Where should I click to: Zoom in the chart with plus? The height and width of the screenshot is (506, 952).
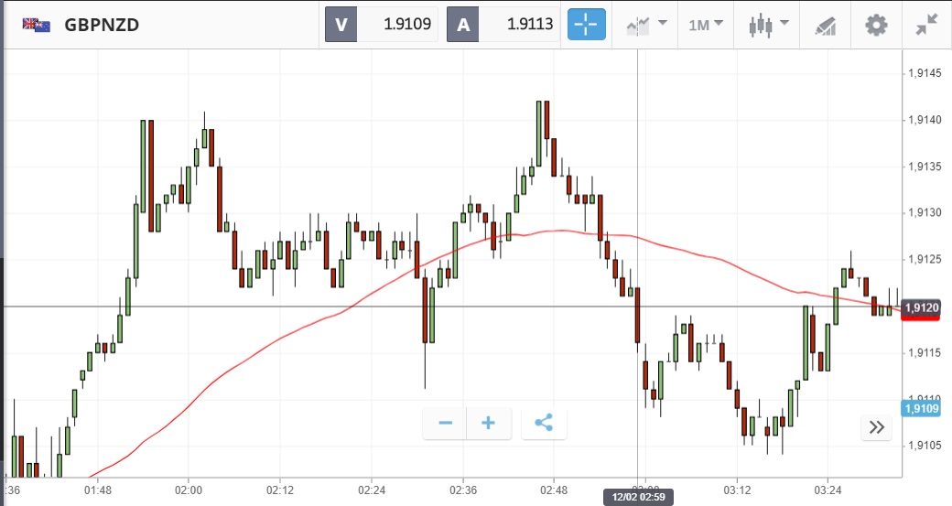(x=488, y=423)
